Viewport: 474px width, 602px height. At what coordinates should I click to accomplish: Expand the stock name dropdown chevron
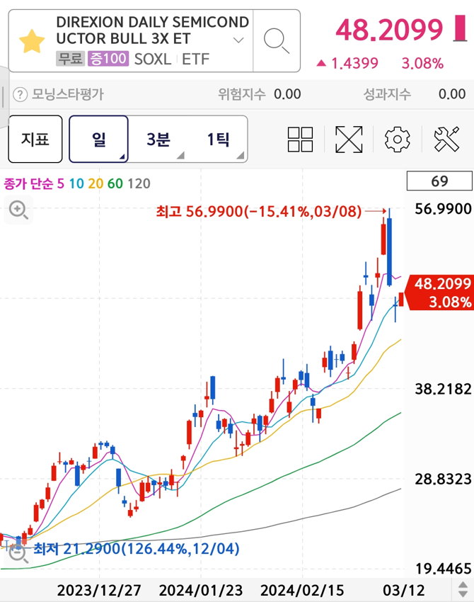click(238, 40)
